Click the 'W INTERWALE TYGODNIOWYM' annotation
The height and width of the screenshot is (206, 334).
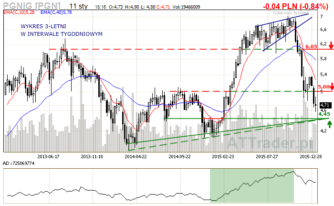coord(62,34)
